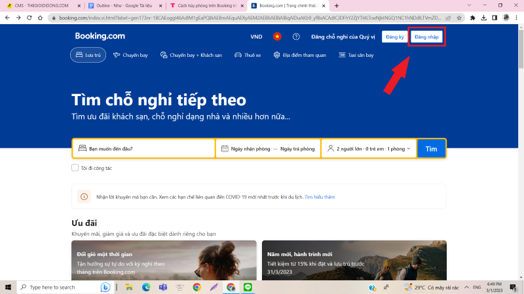Change language via Vietnam flag icon
The height and width of the screenshot is (294, 524).
pos(277,37)
